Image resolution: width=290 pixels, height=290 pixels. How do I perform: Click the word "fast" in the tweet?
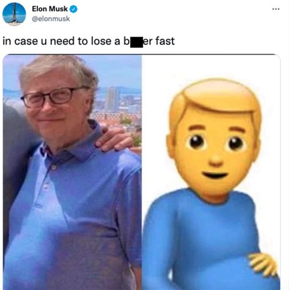[165, 41]
